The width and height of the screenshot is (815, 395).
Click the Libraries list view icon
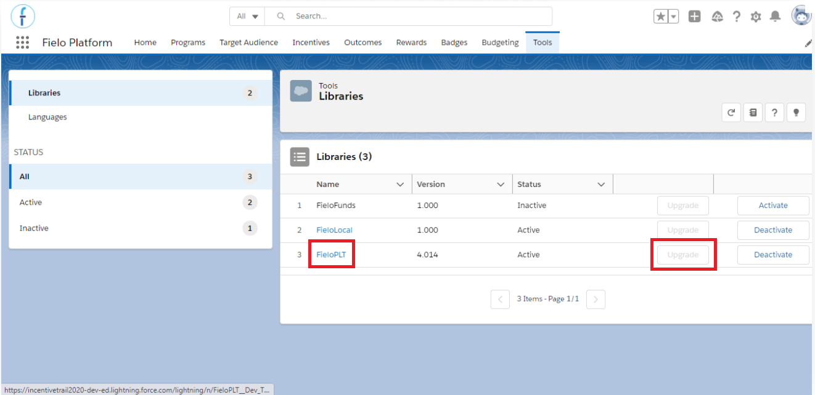(x=300, y=157)
